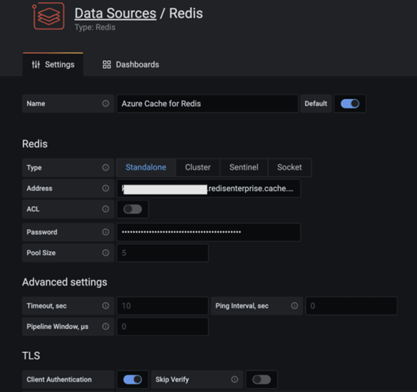
Task: Click the info icon next to Address
Action: (106, 189)
